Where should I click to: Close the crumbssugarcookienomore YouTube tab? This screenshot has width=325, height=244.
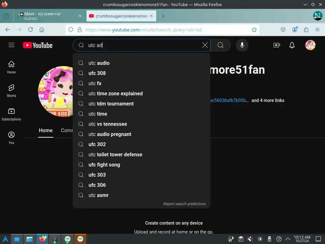click(x=151, y=16)
